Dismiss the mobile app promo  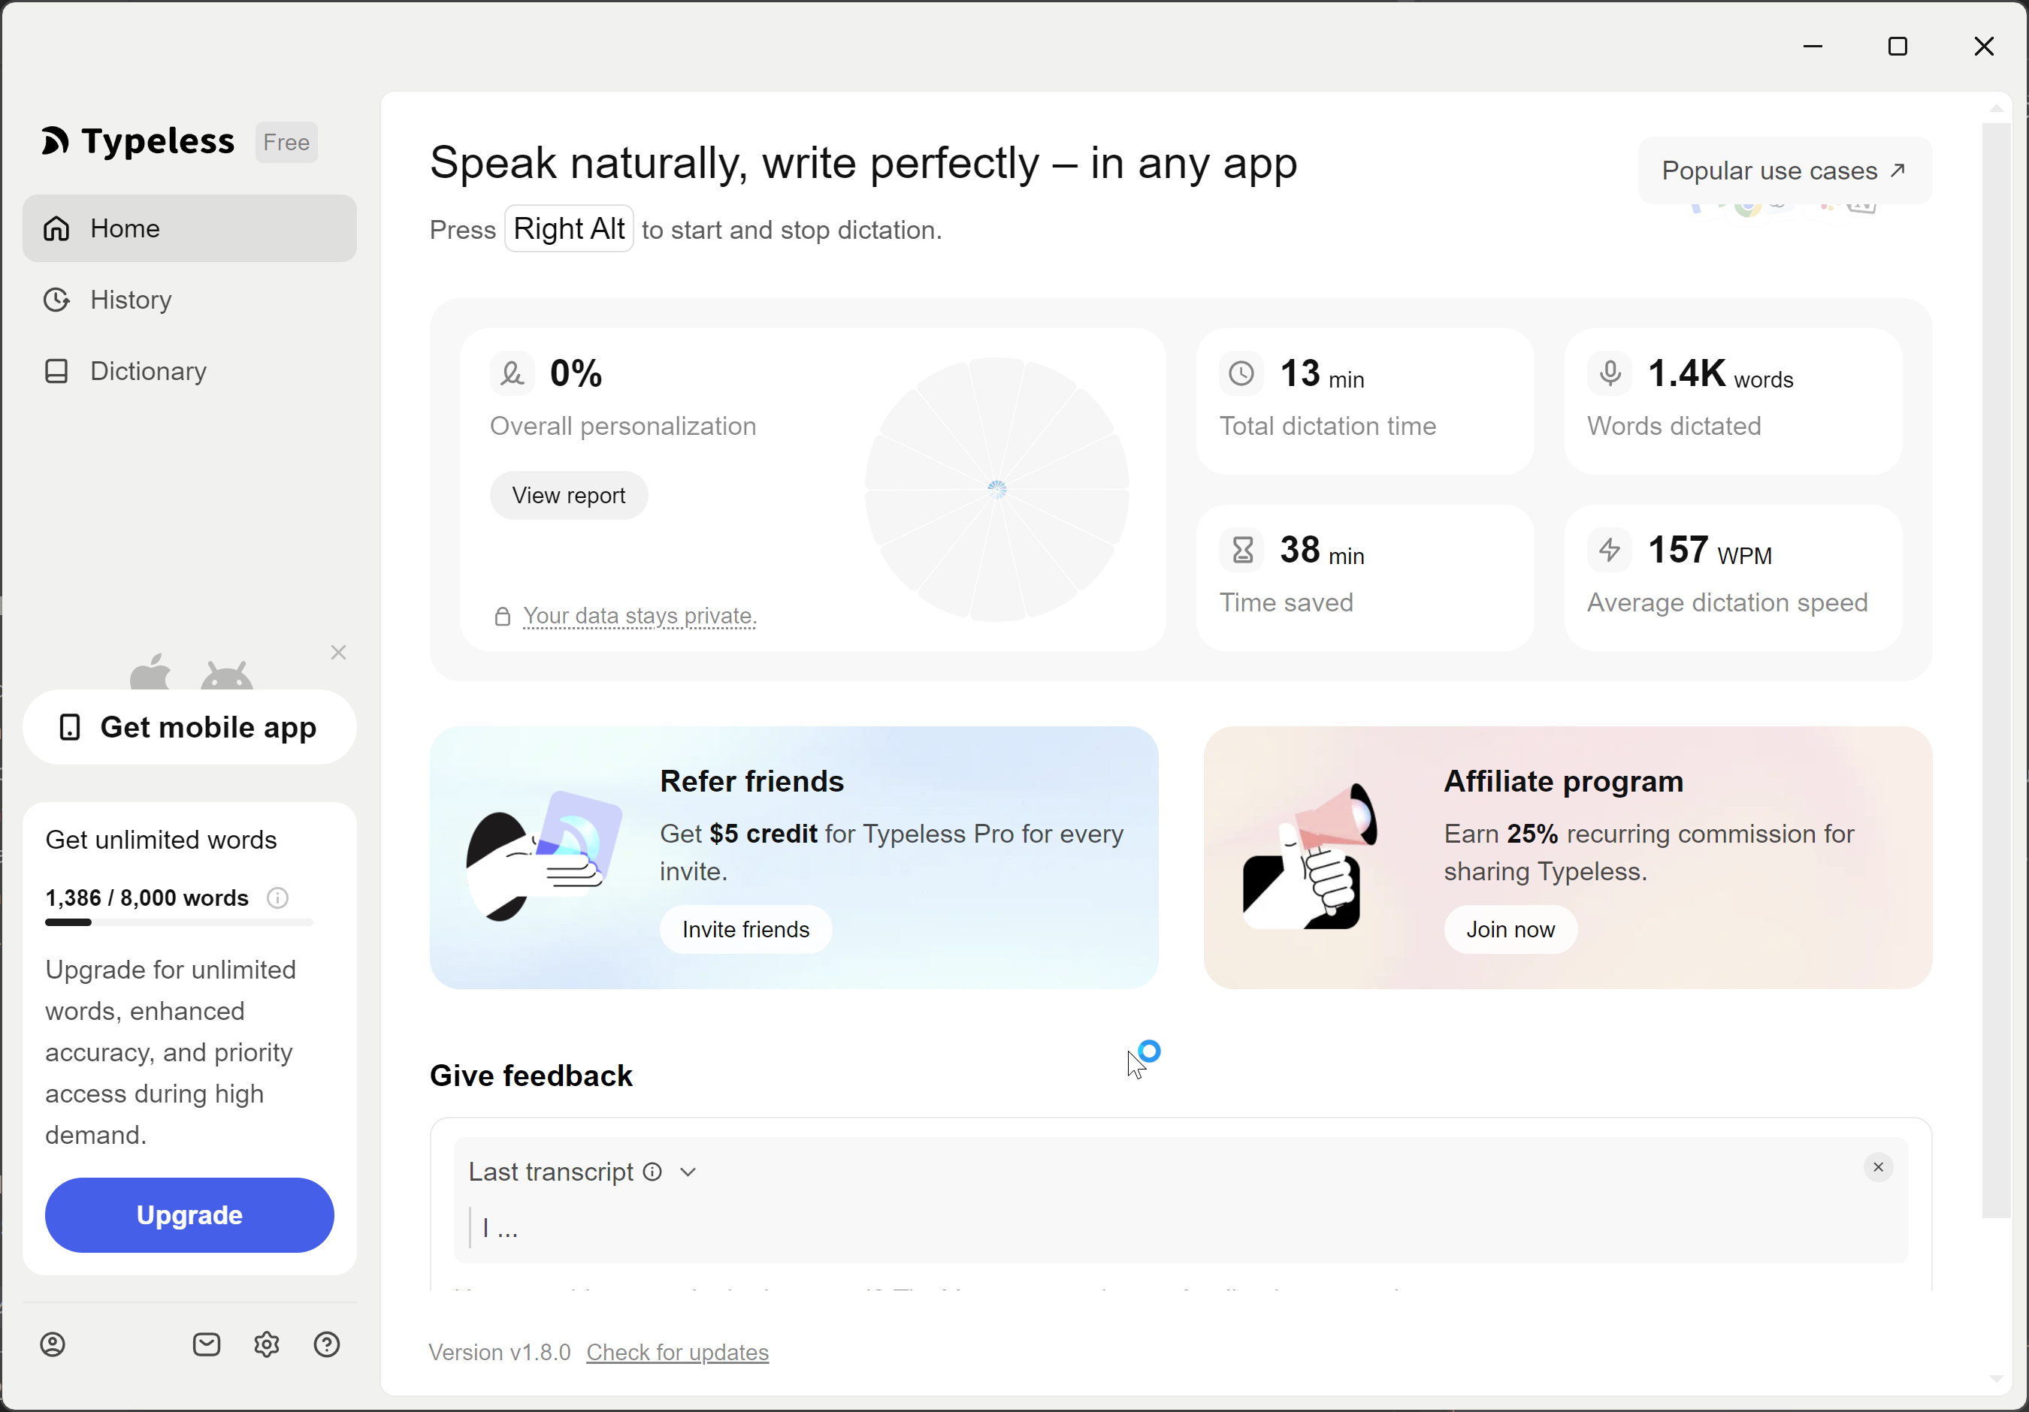click(338, 653)
